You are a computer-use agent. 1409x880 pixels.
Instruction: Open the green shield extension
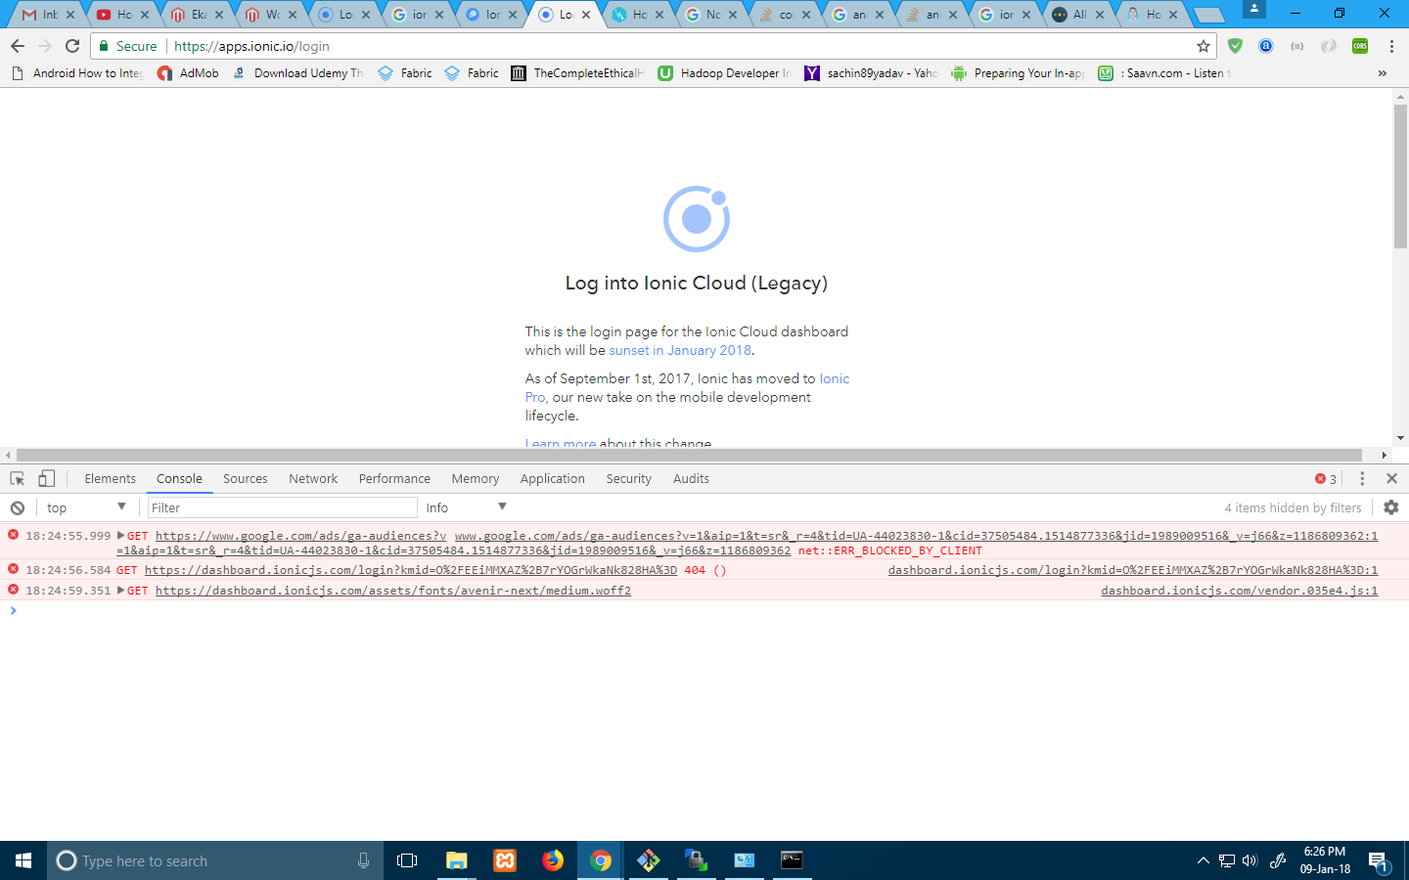tap(1235, 46)
